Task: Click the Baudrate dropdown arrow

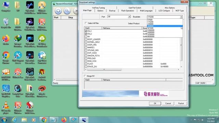Action: tap(181, 17)
